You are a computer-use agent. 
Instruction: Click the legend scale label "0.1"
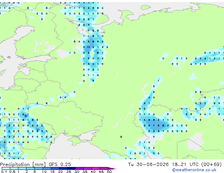4,172
